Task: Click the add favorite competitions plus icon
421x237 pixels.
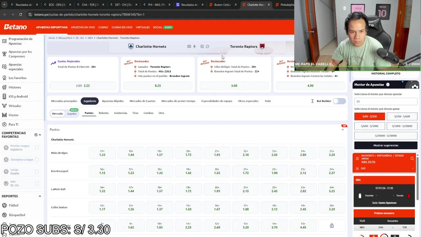Action: tap(36, 135)
